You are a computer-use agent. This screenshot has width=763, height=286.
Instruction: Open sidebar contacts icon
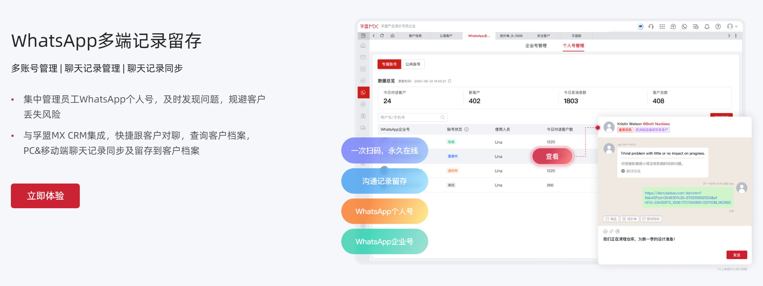click(x=363, y=69)
